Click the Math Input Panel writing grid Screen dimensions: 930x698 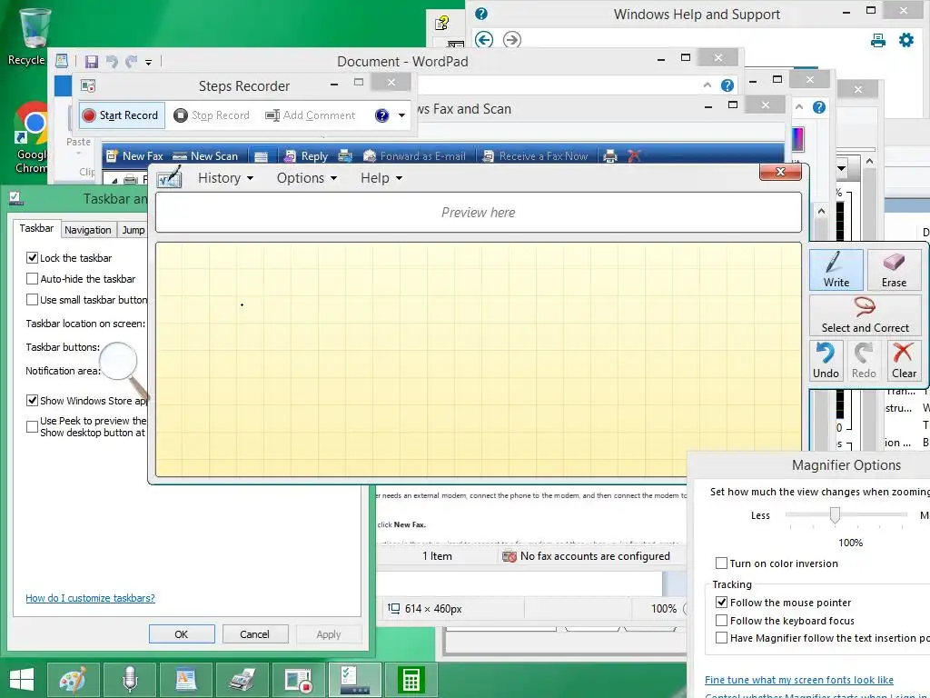(478, 359)
